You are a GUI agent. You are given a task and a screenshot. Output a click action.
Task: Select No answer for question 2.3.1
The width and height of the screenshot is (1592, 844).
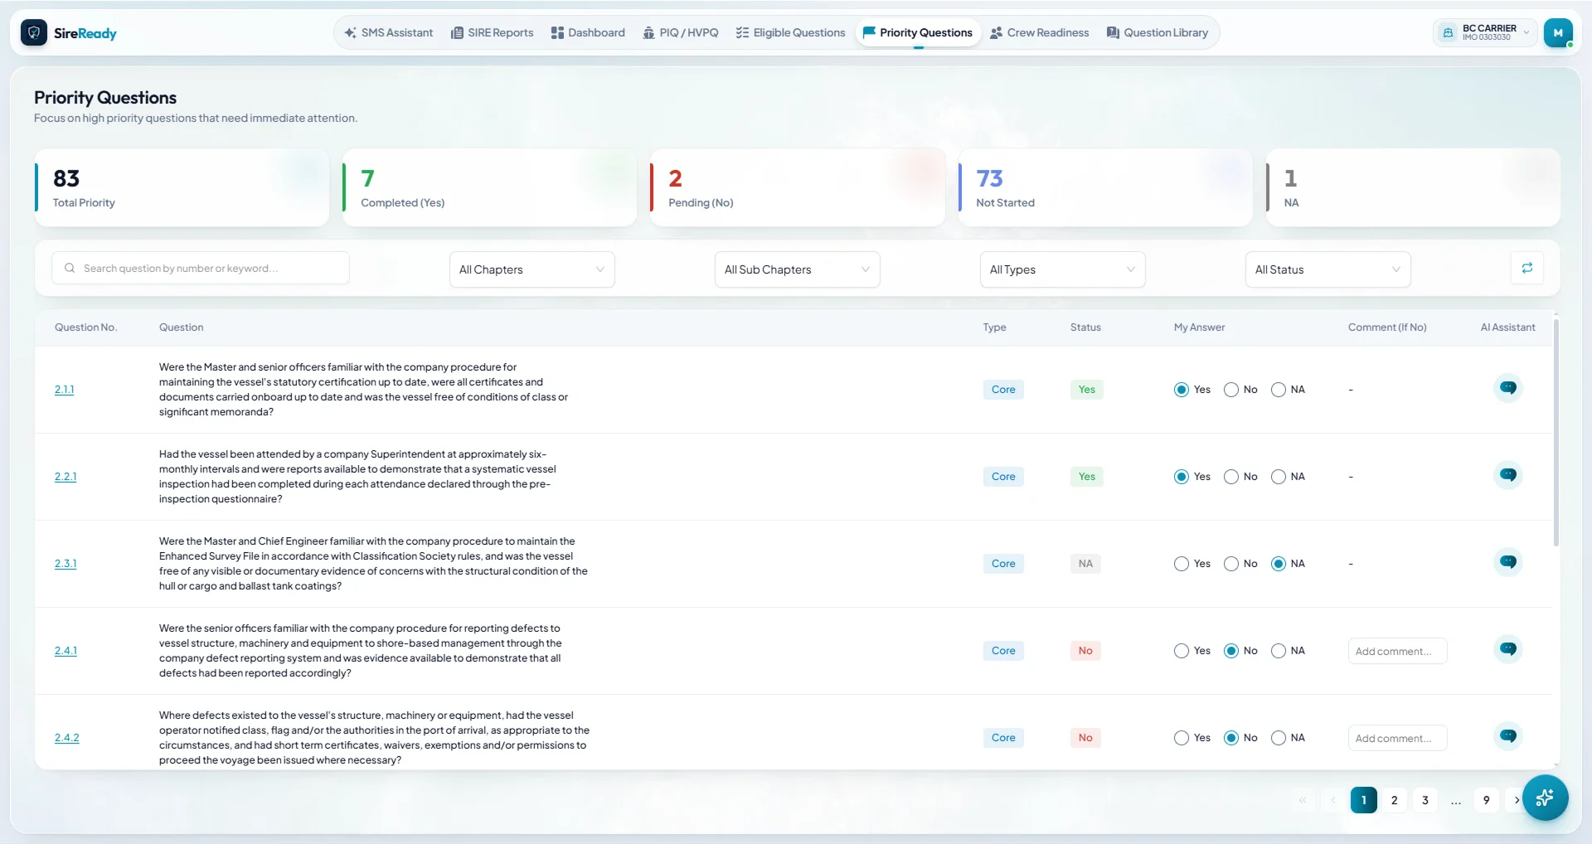tap(1231, 564)
